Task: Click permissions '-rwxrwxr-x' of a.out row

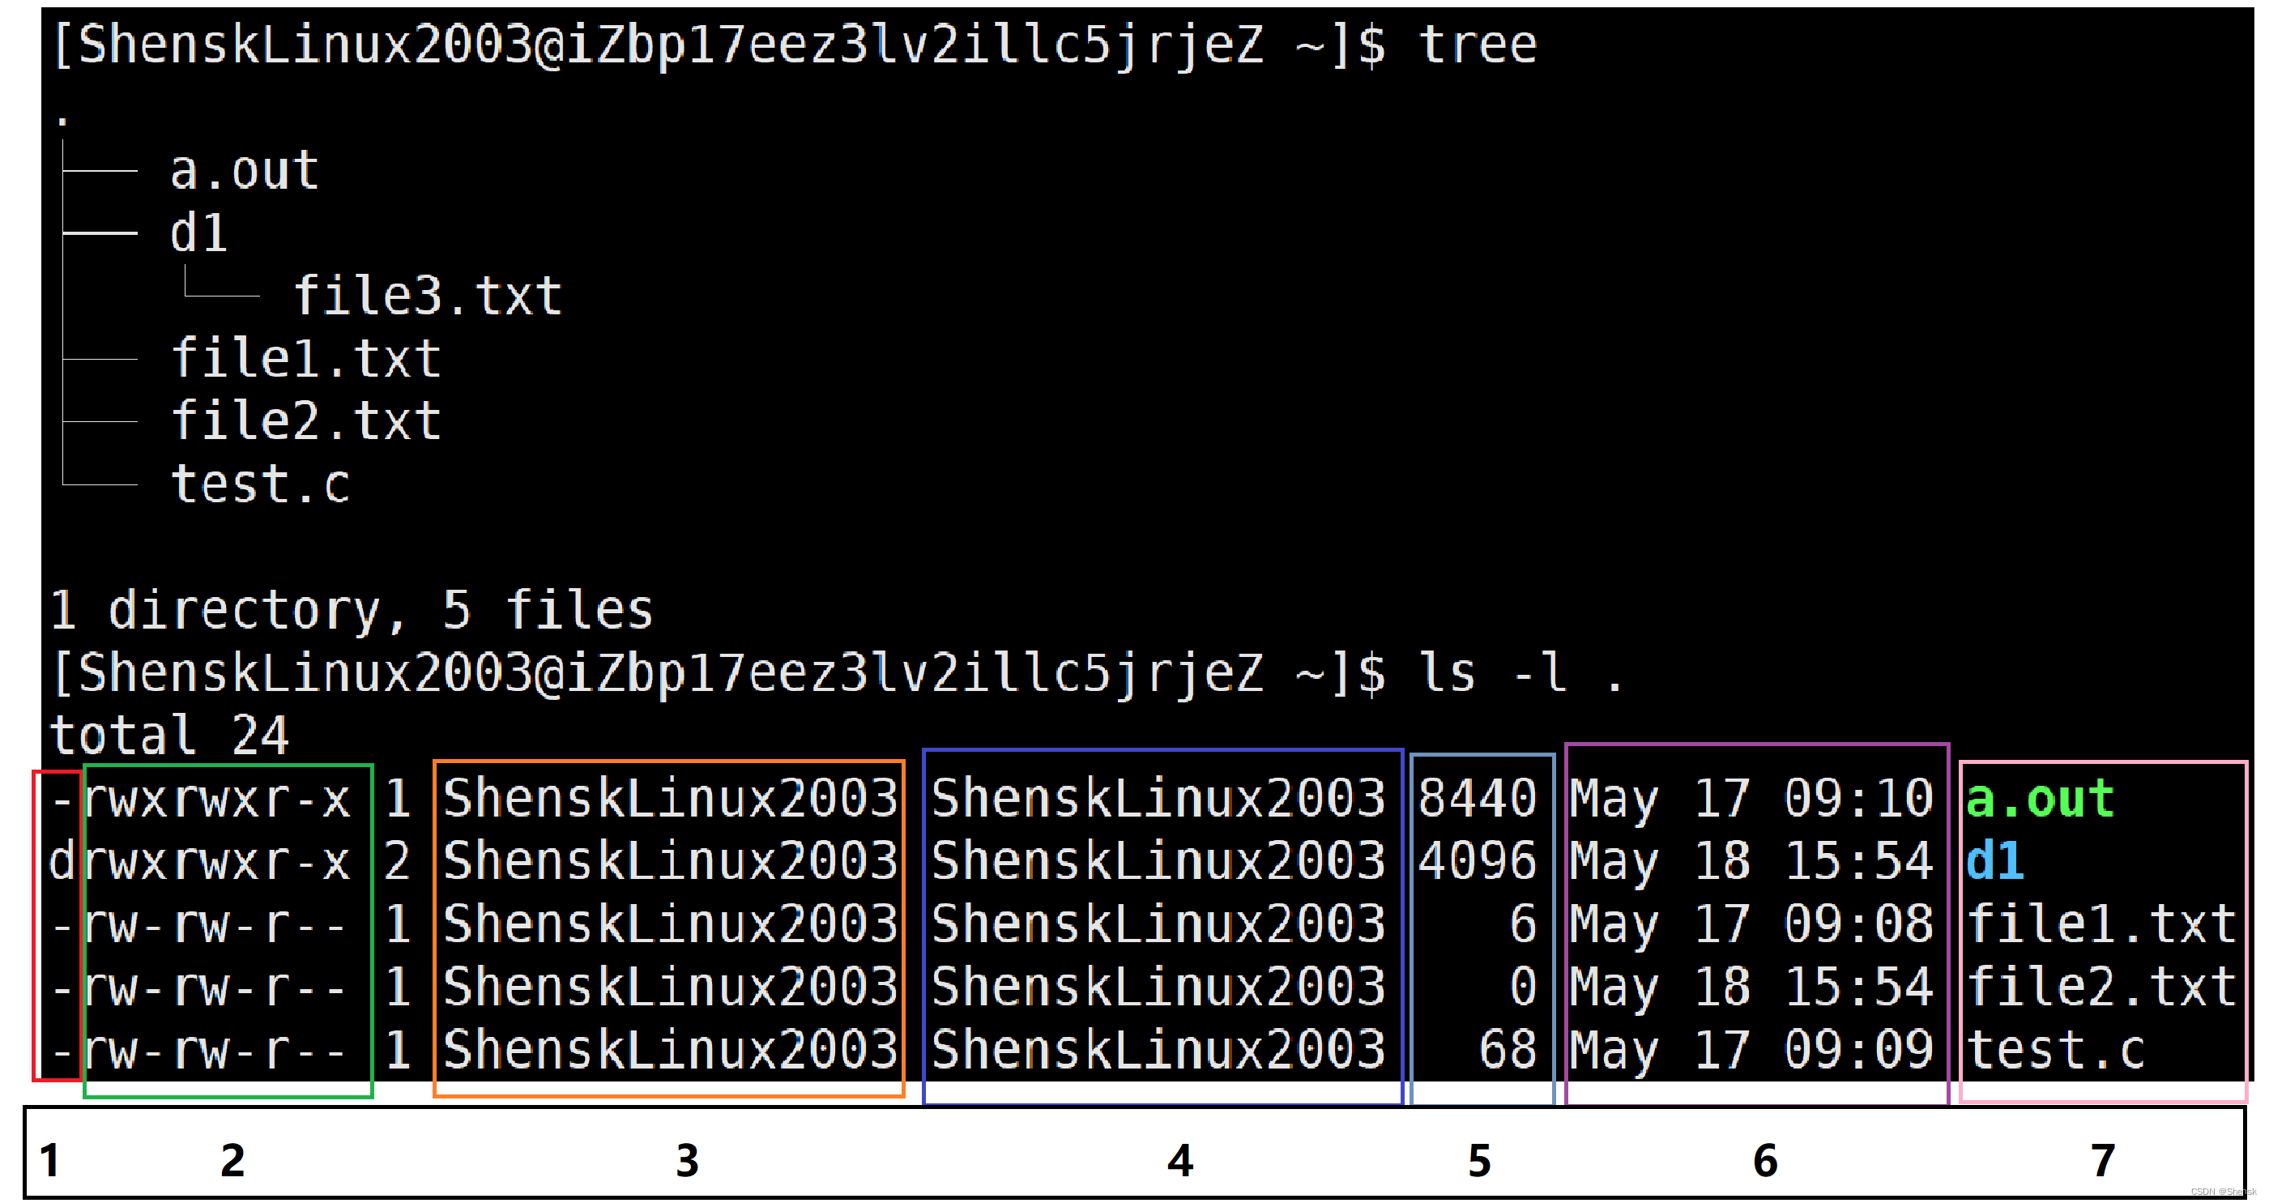Action: [201, 800]
